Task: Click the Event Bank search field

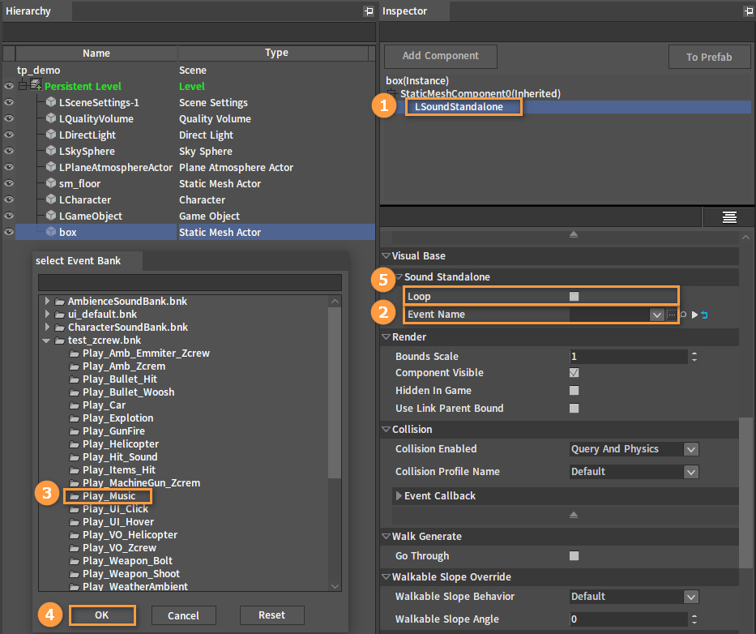Action: [190, 282]
